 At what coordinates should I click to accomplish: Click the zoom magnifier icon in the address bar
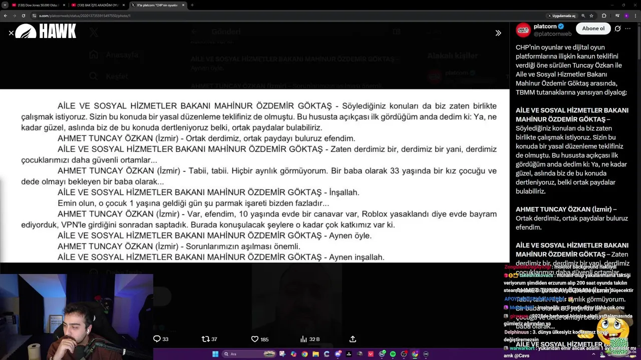(x=583, y=15)
